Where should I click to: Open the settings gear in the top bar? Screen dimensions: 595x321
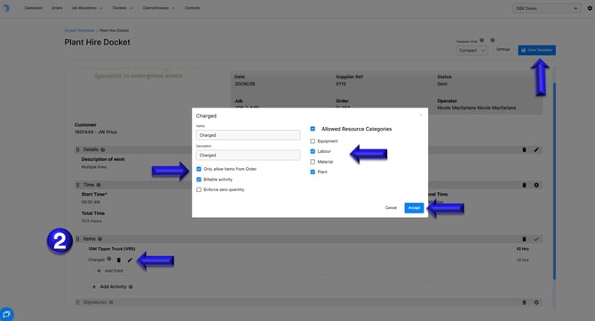point(590,8)
